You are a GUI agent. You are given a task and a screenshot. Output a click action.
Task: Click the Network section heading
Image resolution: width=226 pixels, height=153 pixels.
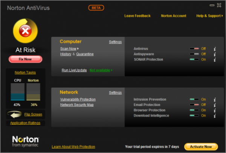(x=69, y=92)
